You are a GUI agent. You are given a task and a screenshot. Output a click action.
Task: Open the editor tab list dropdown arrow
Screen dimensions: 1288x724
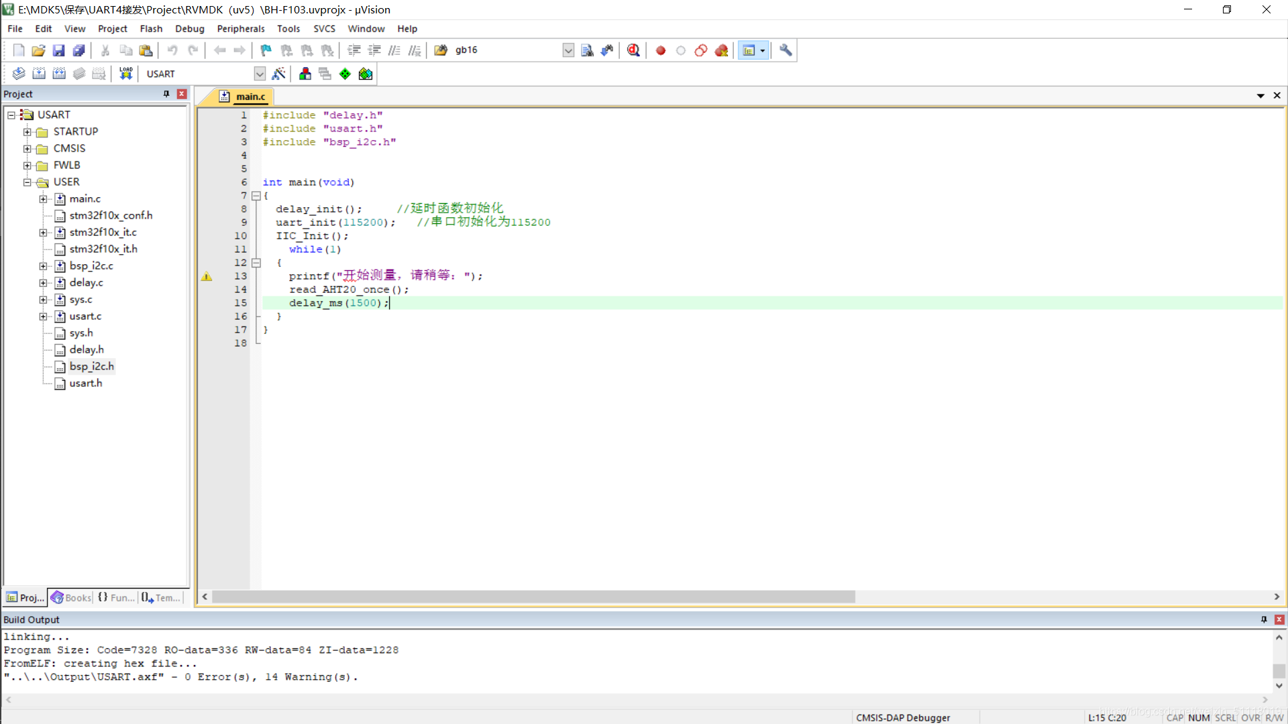(1260, 96)
